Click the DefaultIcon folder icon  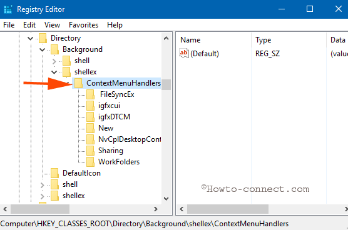55,173
